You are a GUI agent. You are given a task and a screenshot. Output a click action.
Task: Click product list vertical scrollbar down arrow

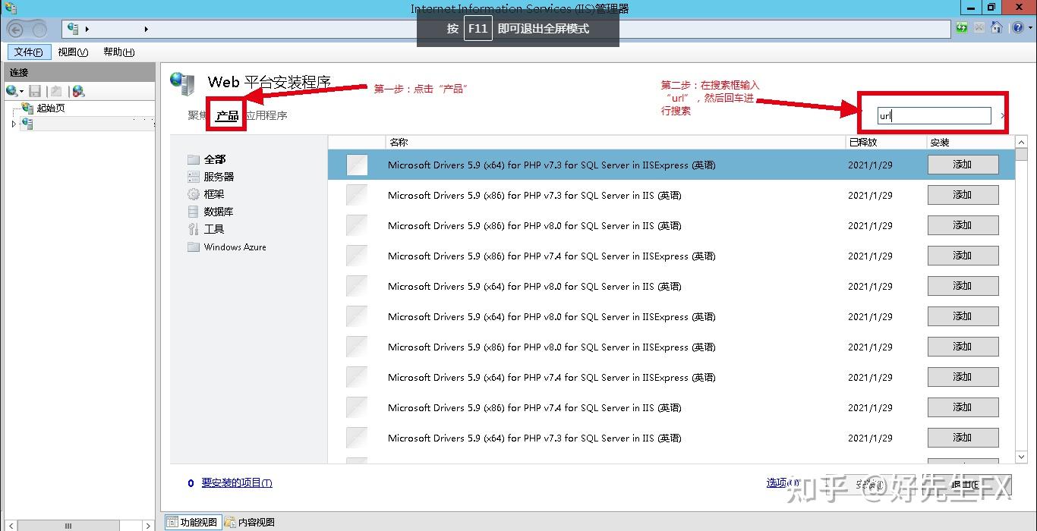click(1021, 457)
